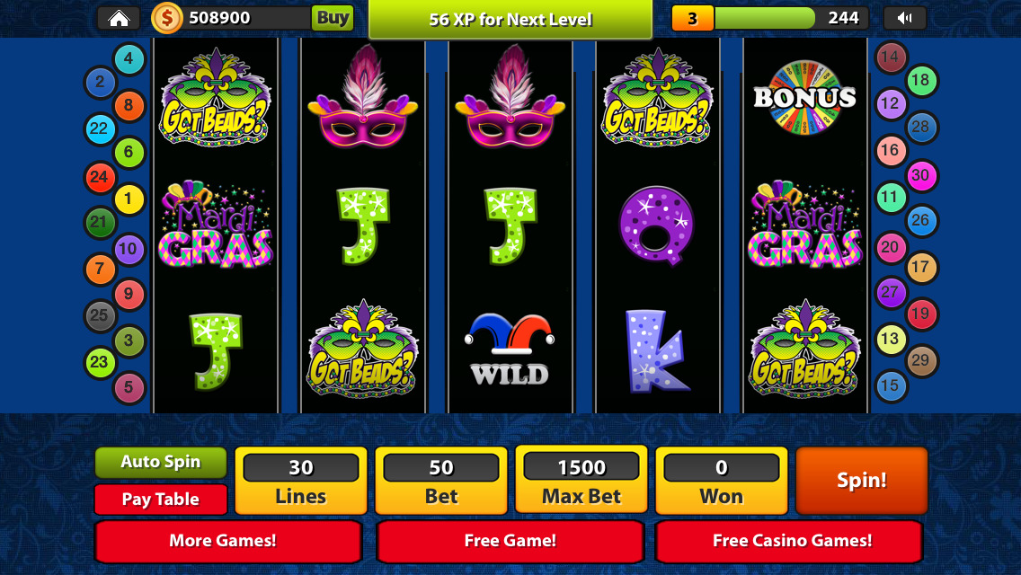The width and height of the screenshot is (1021, 575).
Task: Toggle Auto Spin mode
Action: point(160,462)
